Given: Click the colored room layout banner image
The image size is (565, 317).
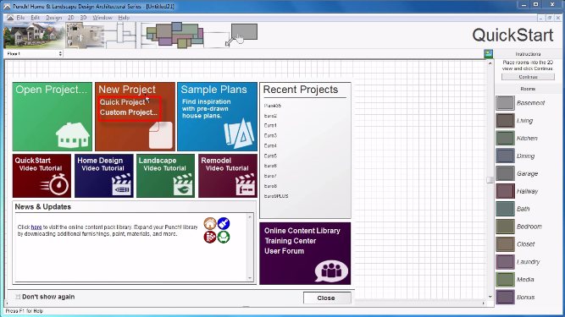Looking at the screenshot, I should coord(174,35).
